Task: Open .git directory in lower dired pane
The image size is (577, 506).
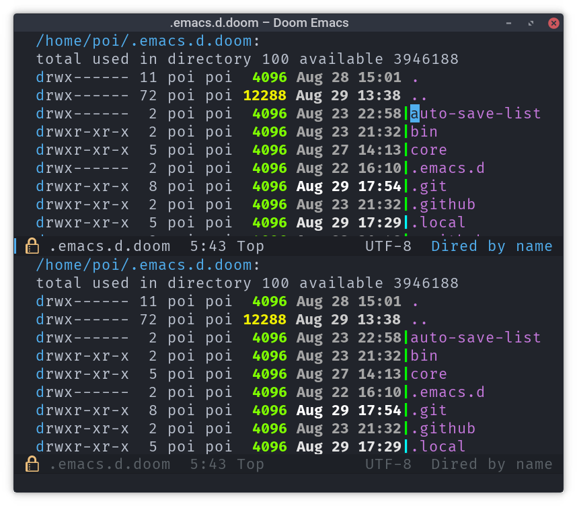Action: pyautogui.click(x=428, y=410)
